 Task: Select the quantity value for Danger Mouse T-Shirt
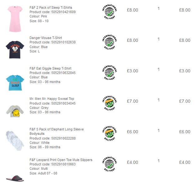click(x=158, y=39)
